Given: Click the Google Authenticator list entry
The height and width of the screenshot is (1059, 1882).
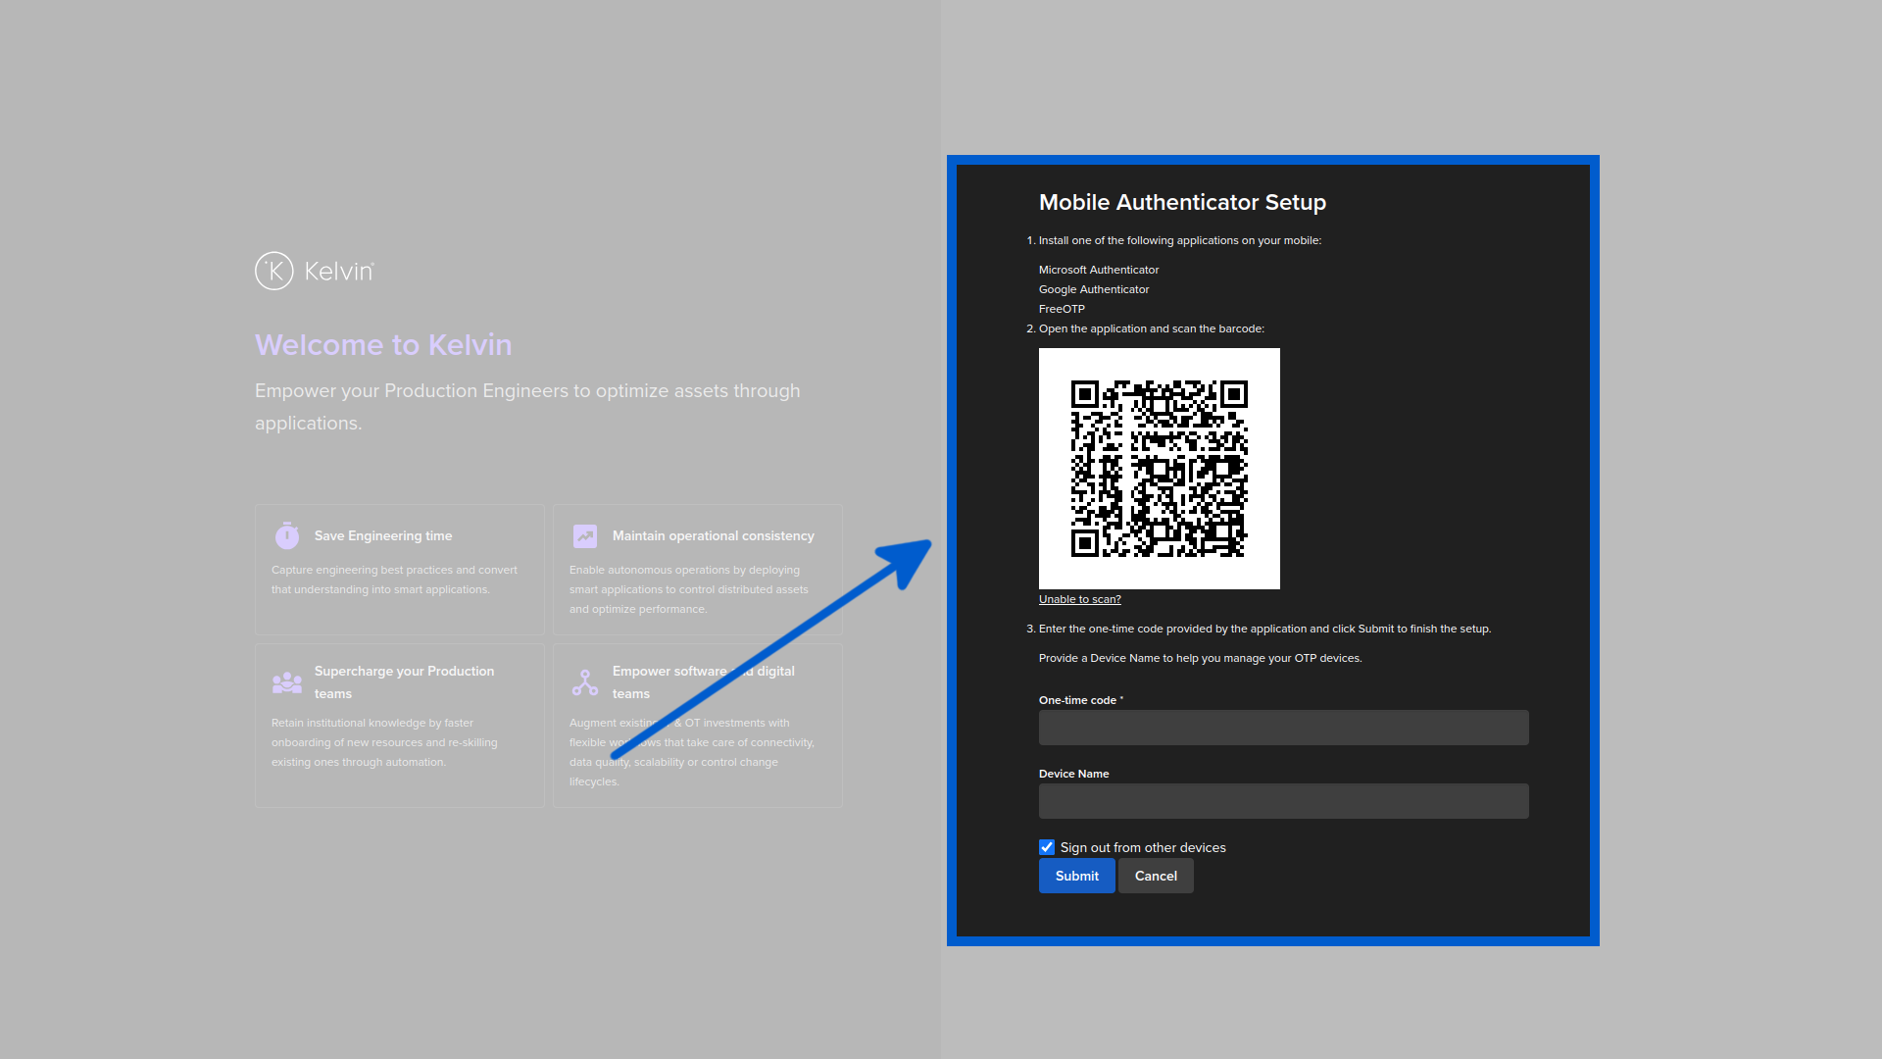Looking at the screenshot, I should 1093,289.
